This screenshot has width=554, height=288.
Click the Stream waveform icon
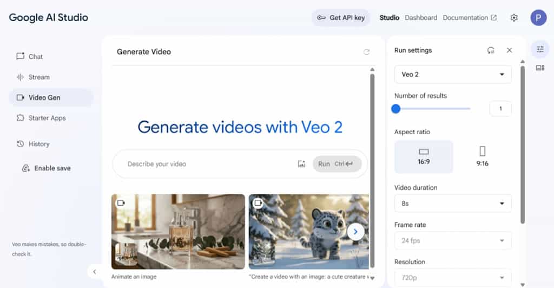pyautogui.click(x=20, y=77)
